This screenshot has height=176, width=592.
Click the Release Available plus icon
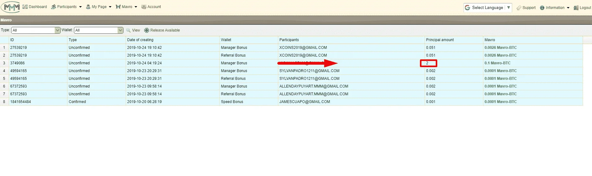click(147, 30)
